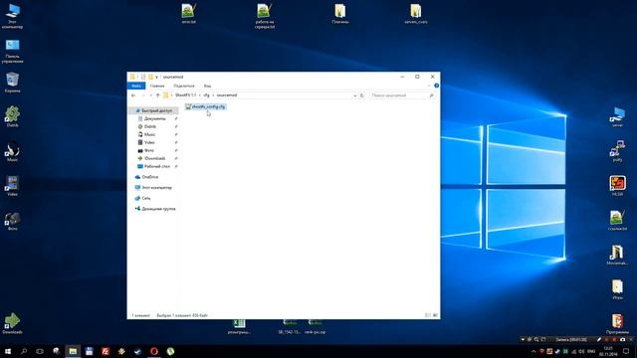Open the recent locations dropdown near navigation arrows

[x=151, y=95]
